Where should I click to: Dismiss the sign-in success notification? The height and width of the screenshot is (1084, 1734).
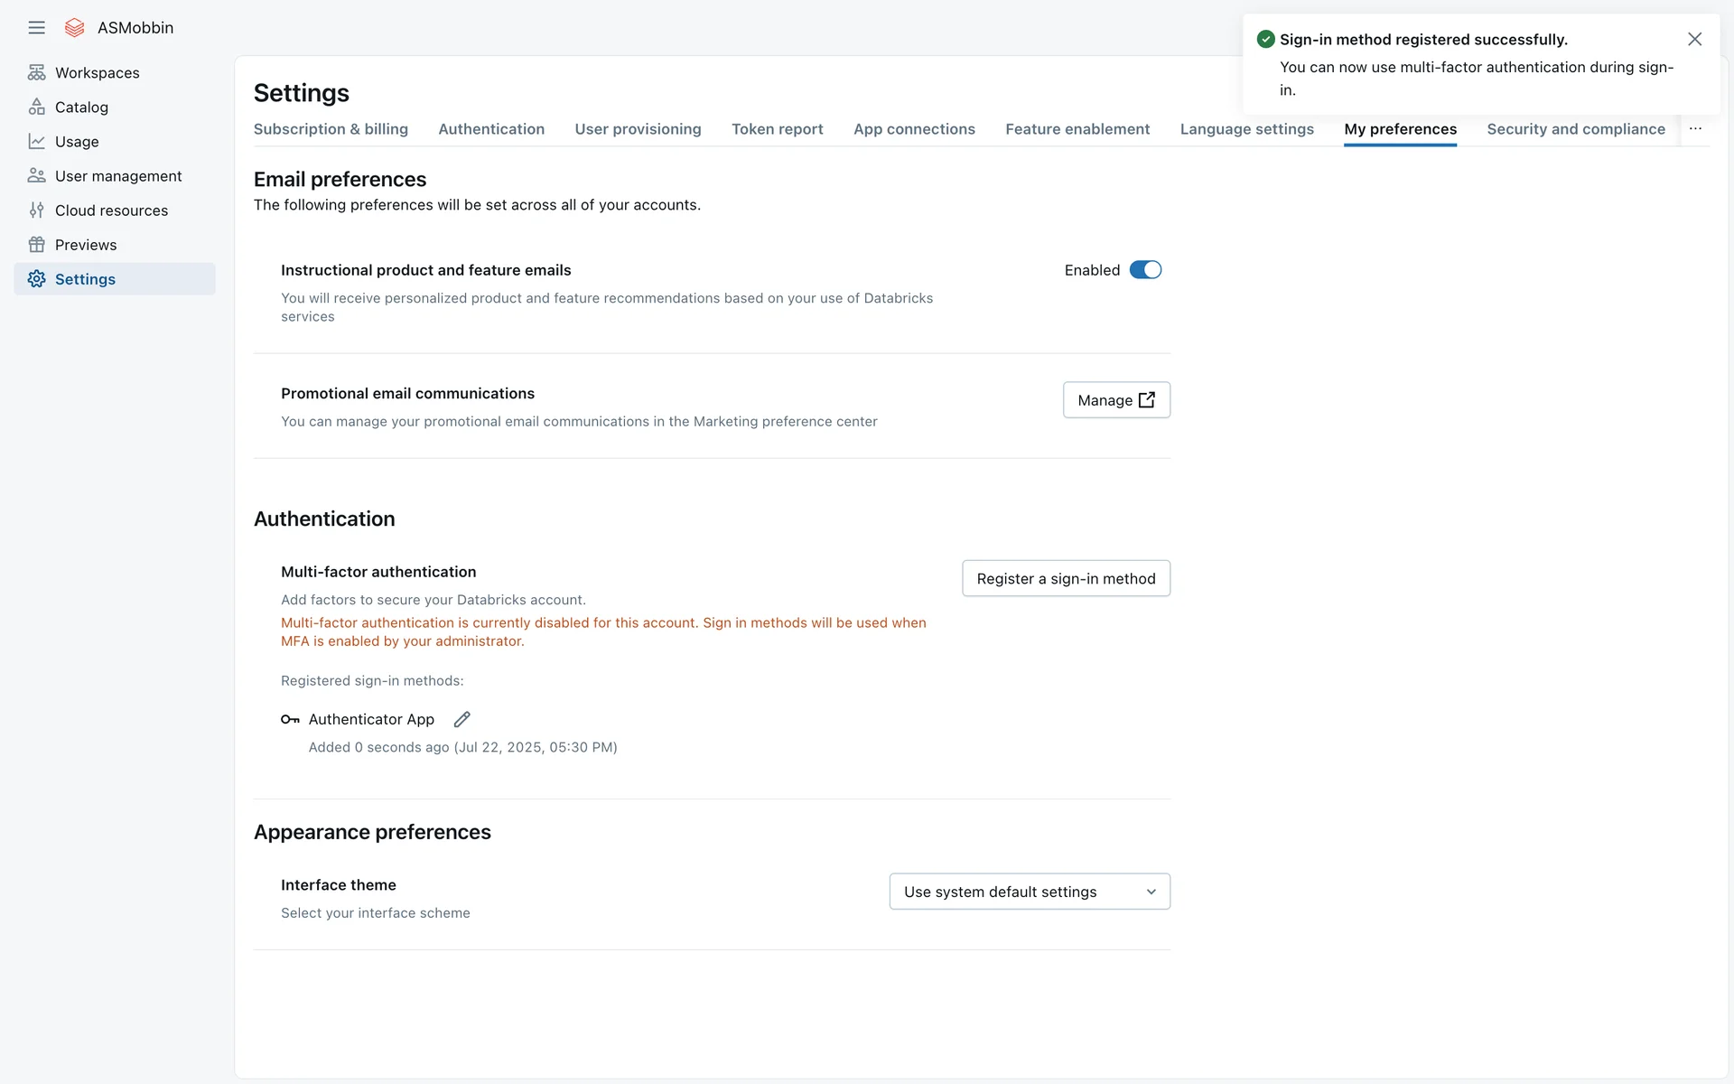click(1694, 39)
